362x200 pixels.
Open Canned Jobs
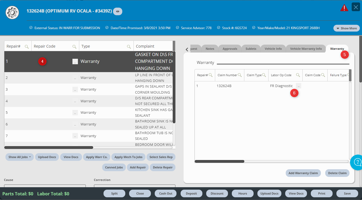(x=114, y=167)
